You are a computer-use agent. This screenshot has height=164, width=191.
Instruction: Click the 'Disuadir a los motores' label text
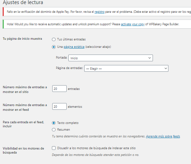pyautogui.click(x=96, y=148)
